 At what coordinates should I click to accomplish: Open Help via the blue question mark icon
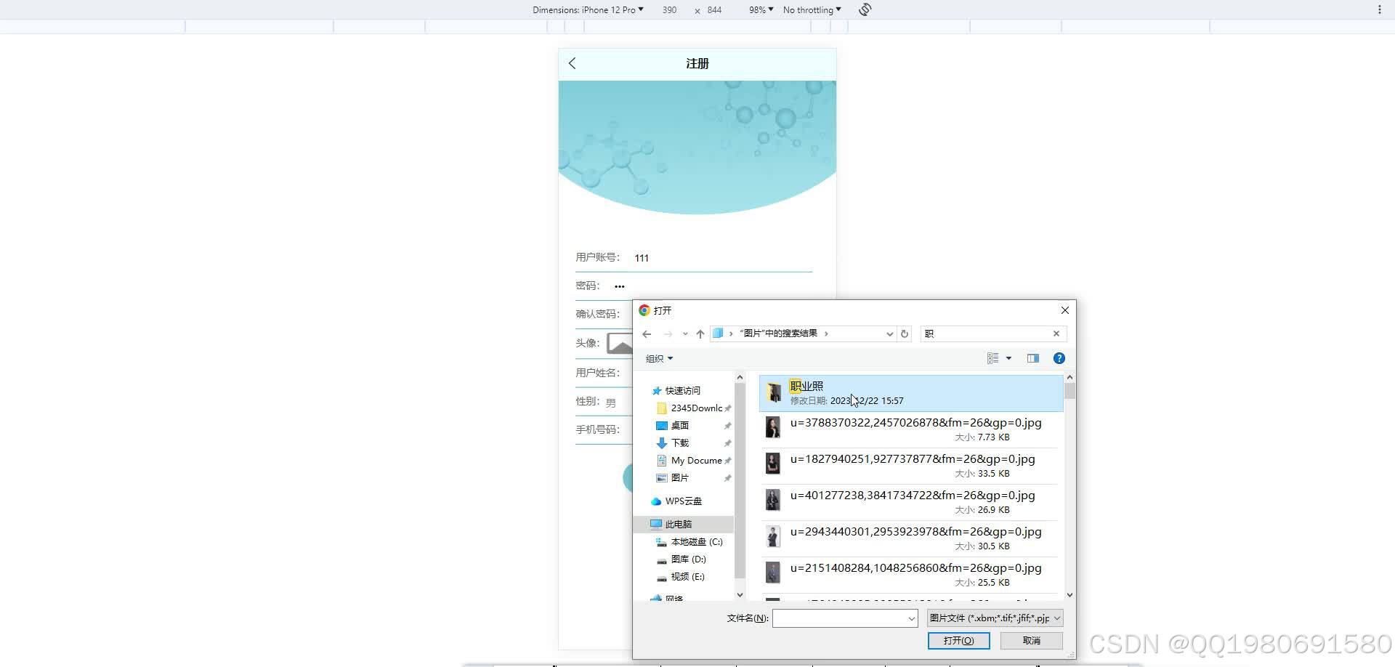click(1059, 358)
